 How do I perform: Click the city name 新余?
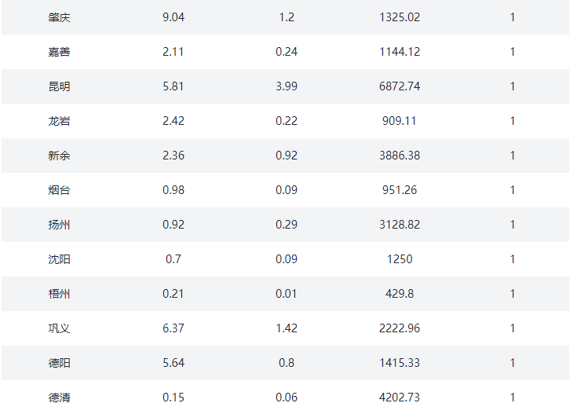tap(59, 156)
